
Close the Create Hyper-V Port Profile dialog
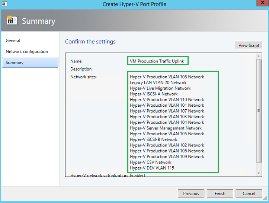(x=262, y=3)
